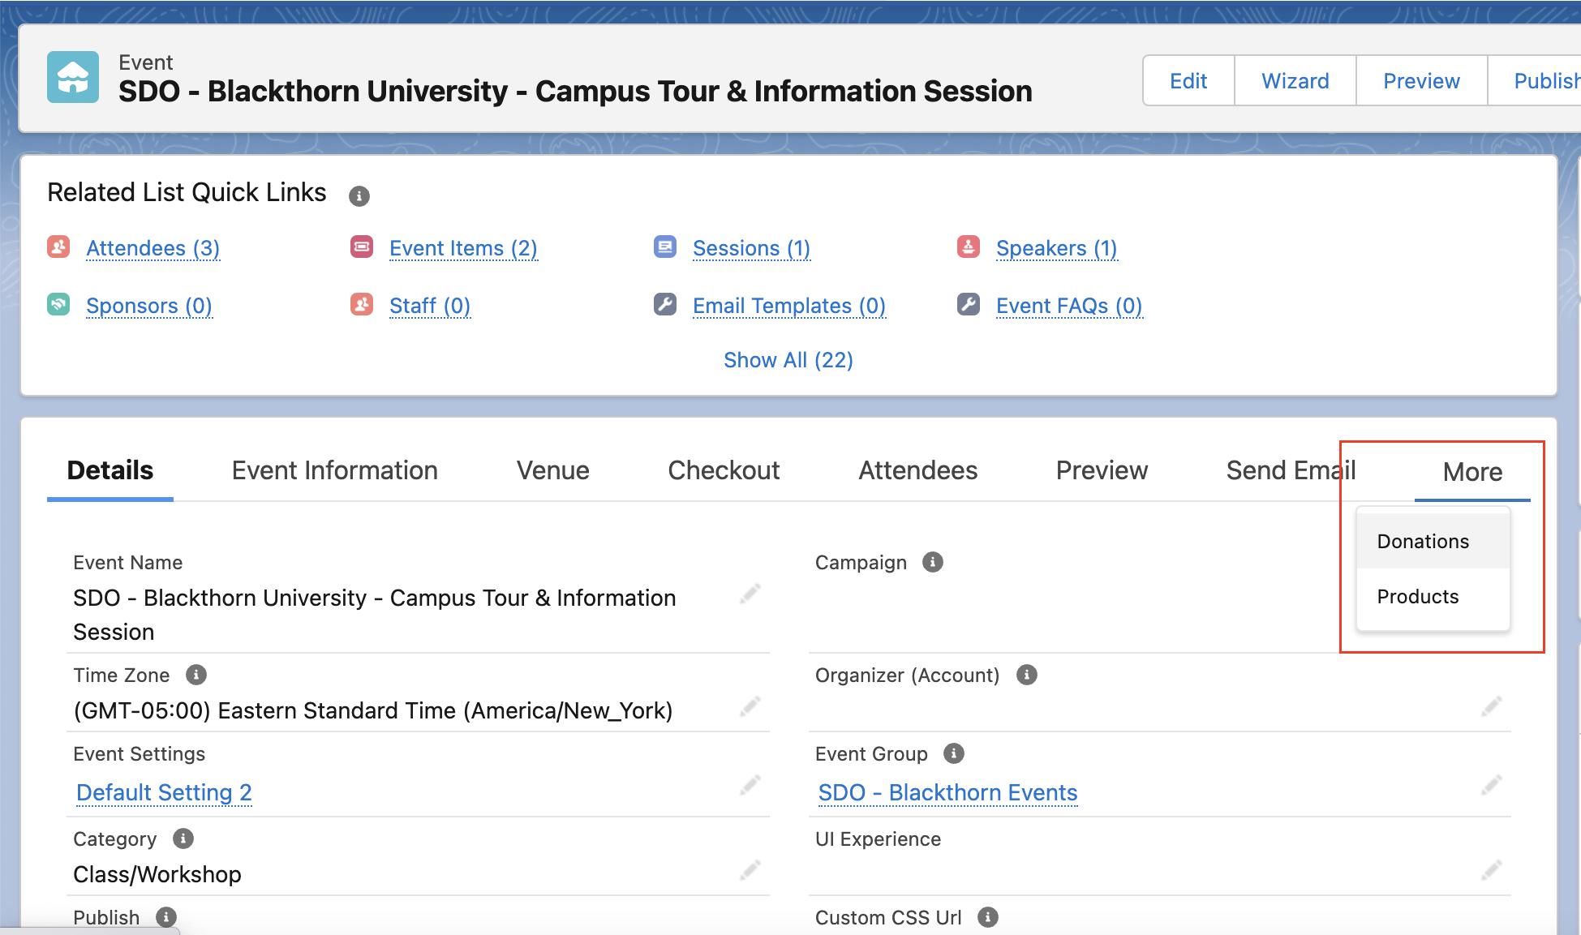The height and width of the screenshot is (935, 1581).
Task: Click the Related List Quick Links info icon
Action: click(359, 195)
